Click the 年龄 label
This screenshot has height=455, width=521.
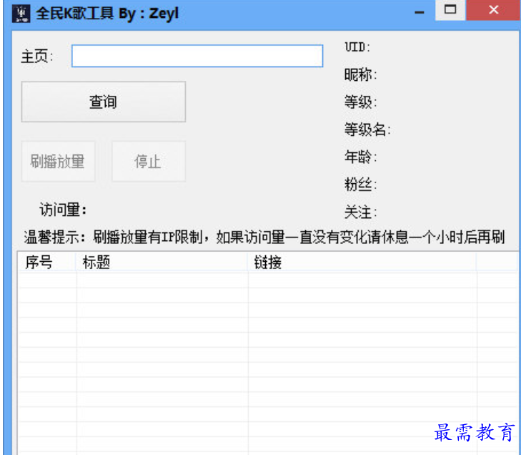click(x=360, y=157)
